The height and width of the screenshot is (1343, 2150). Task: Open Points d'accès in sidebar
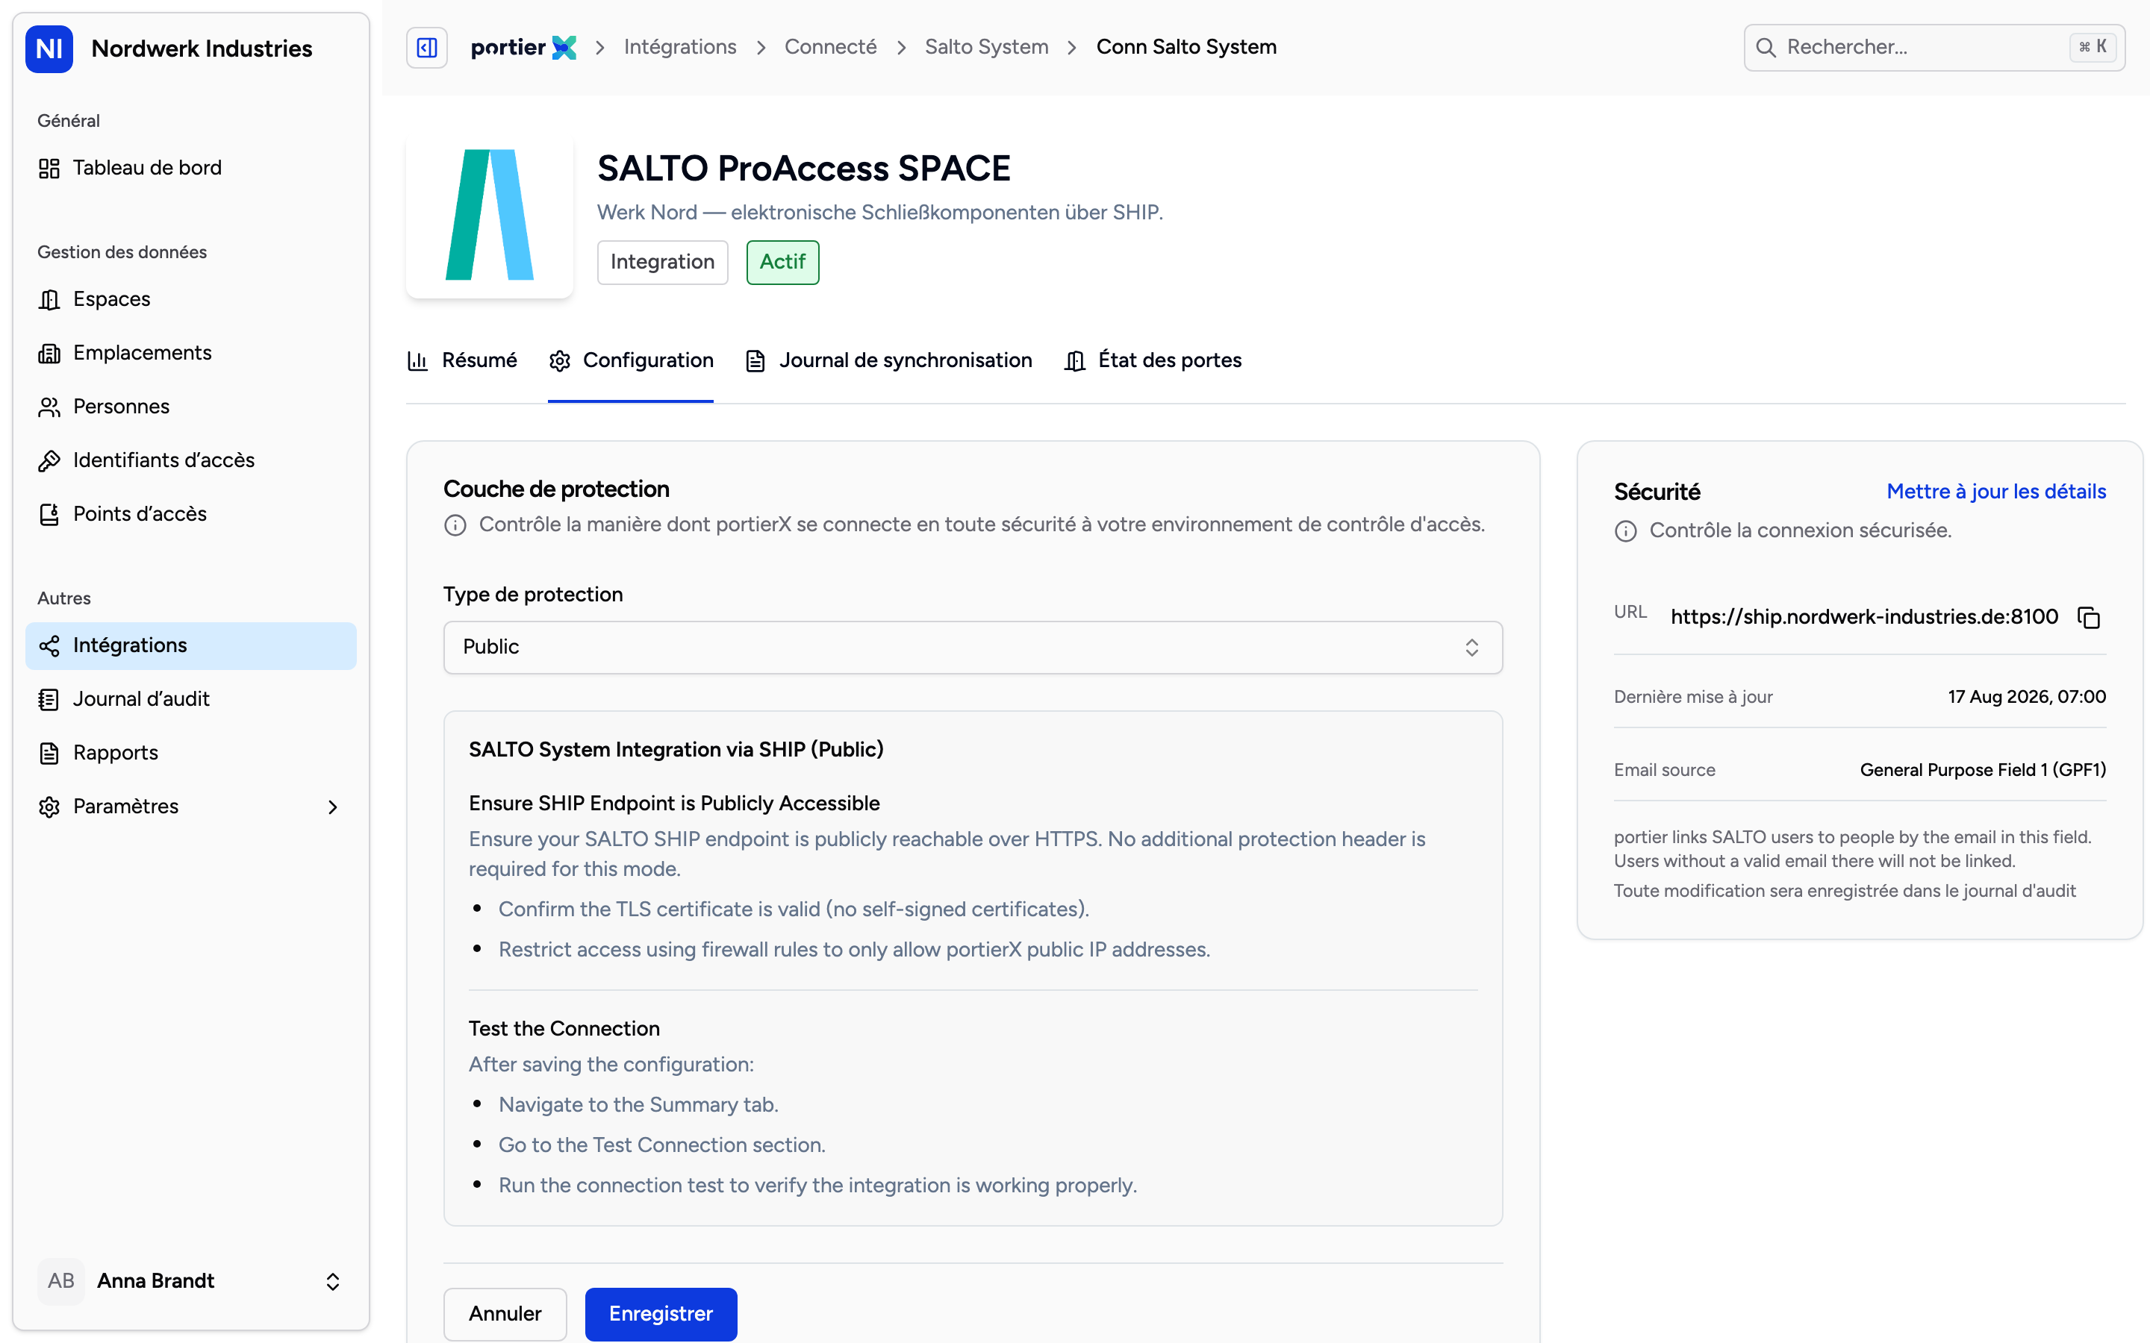coord(190,514)
